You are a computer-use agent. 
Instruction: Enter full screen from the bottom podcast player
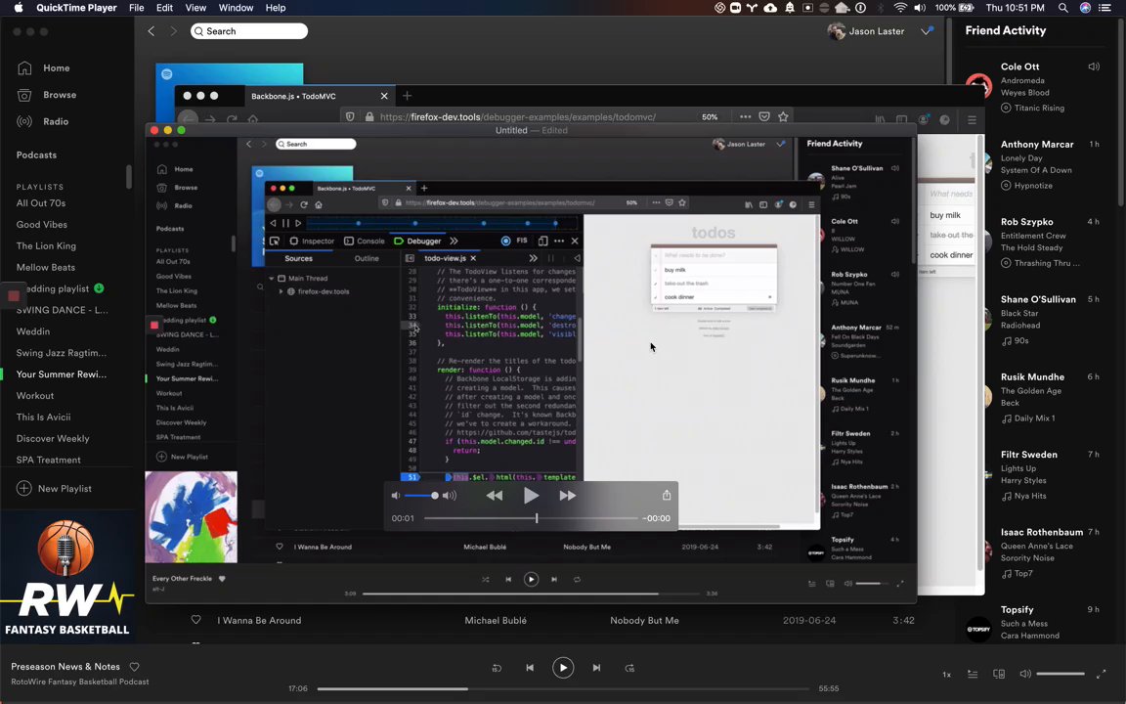coord(1101,674)
